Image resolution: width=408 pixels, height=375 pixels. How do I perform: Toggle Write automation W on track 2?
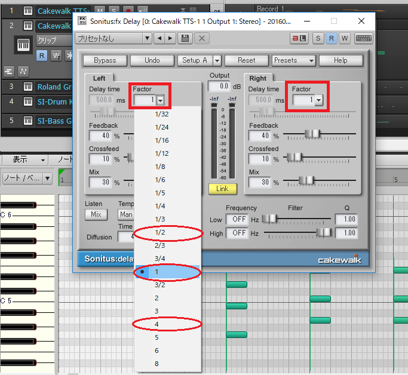pos(56,56)
